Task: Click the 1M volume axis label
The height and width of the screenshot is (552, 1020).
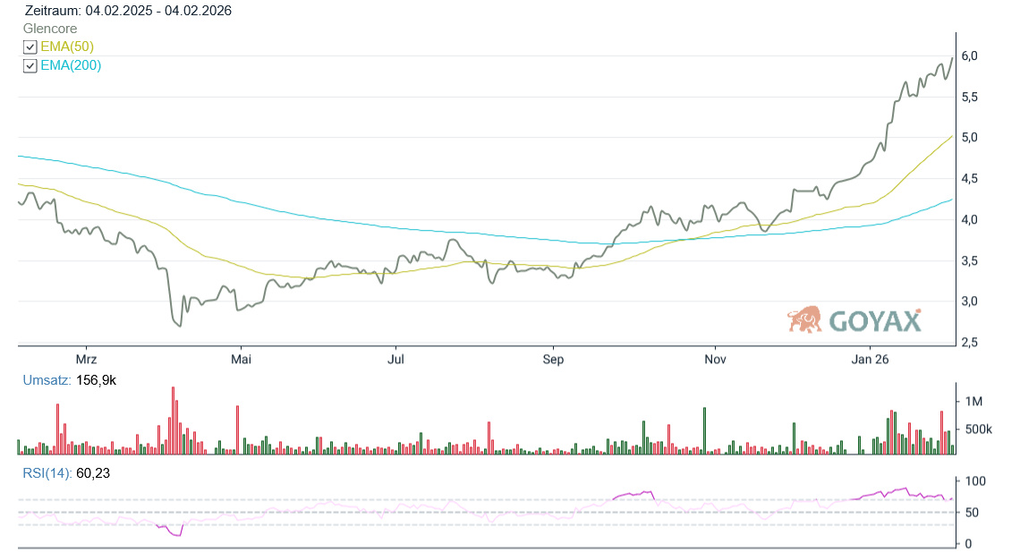Action: coord(973,401)
